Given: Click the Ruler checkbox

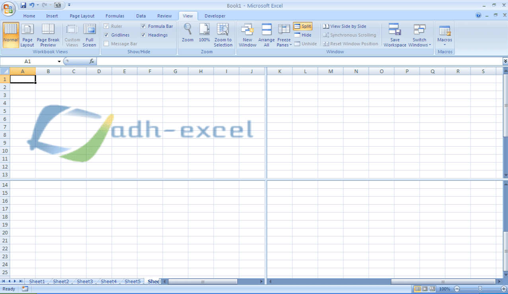Looking at the screenshot, I should point(106,26).
